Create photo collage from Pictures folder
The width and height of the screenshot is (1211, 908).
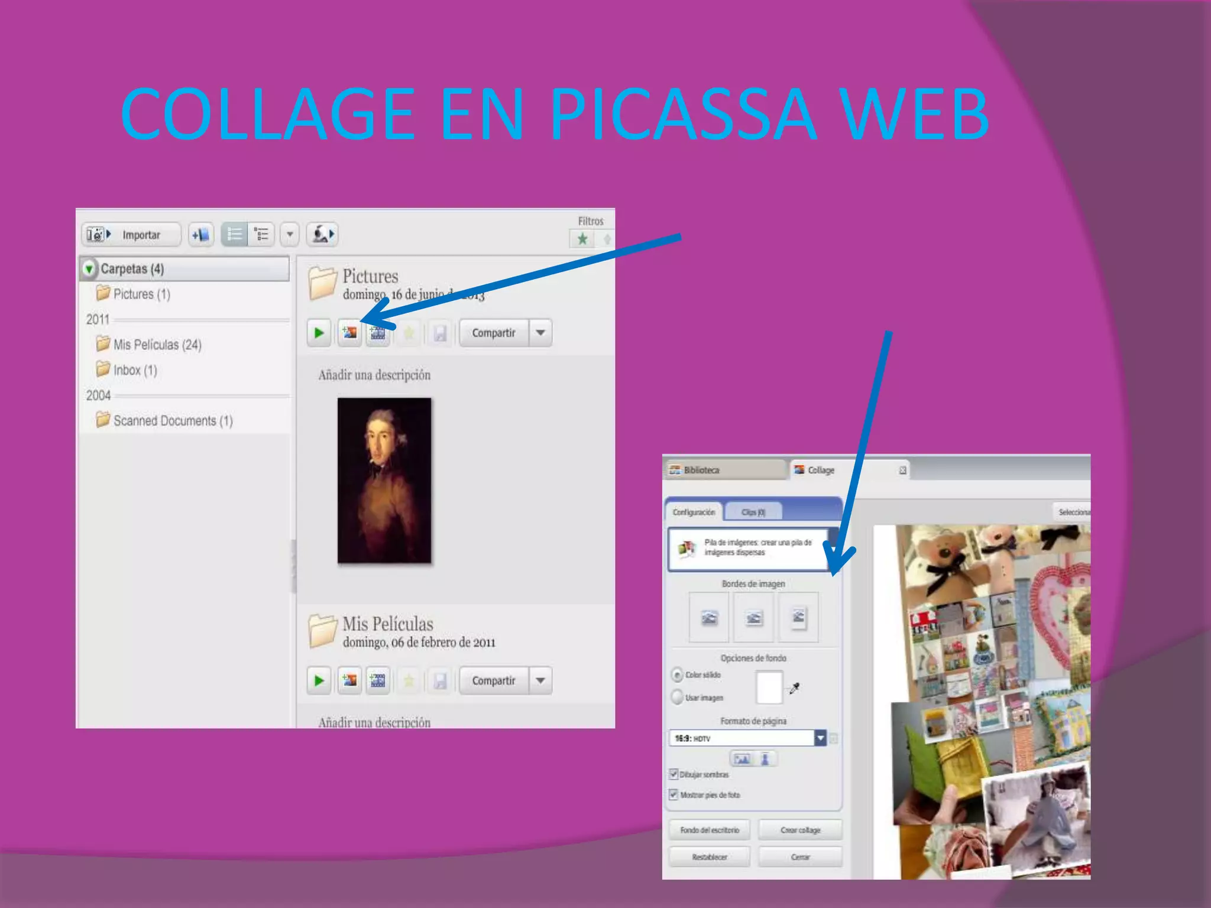(x=349, y=333)
